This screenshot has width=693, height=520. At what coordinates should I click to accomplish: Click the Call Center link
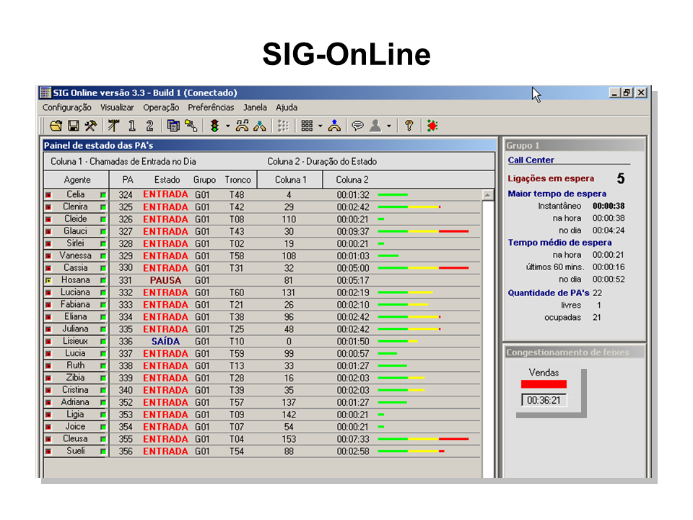(x=531, y=160)
